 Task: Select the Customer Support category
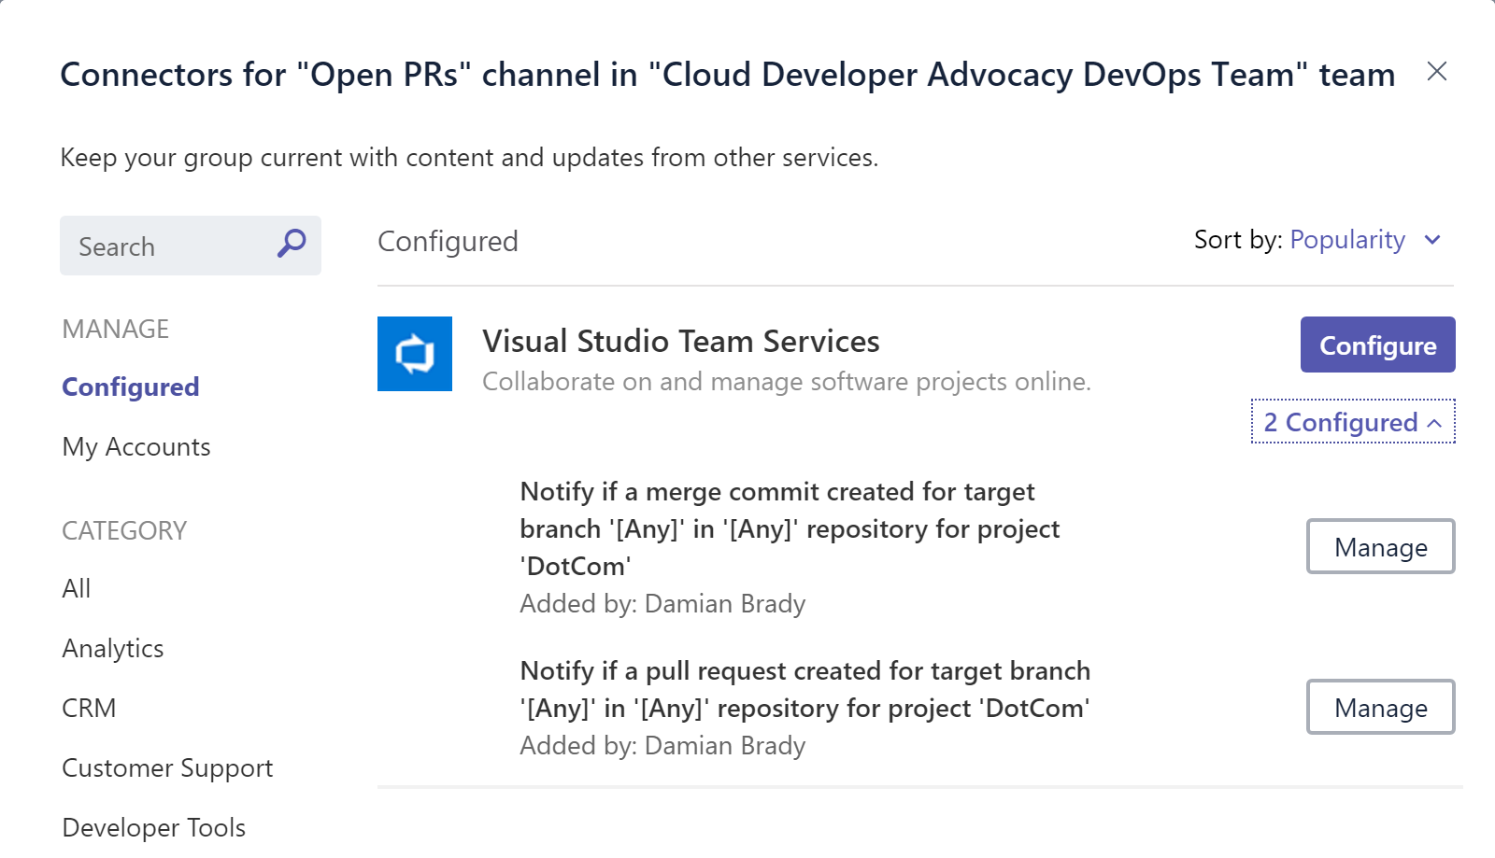tap(167, 767)
